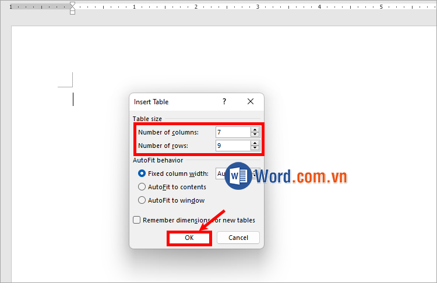Open the Insert Table dialog help button

click(224, 101)
